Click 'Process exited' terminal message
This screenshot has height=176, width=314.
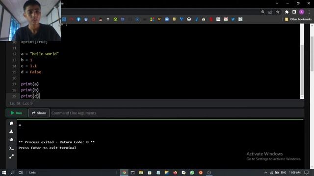(x=56, y=142)
